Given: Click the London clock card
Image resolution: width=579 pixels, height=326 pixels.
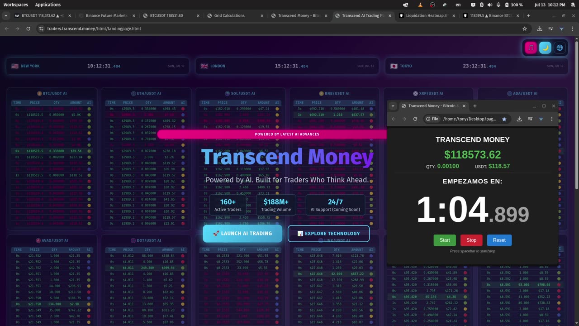Looking at the screenshot, I should pyautogui.click(x=288, y=66).
